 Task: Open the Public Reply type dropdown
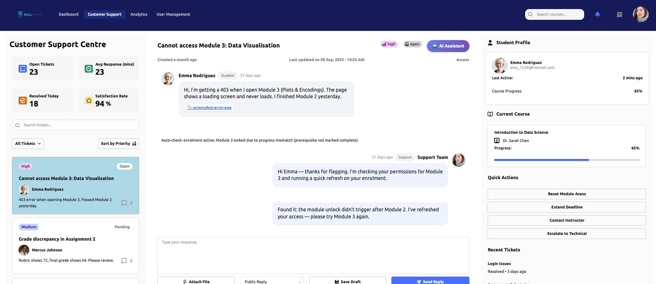tap(272, 281)
